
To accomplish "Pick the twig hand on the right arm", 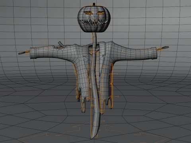I will tap(163, 48).
